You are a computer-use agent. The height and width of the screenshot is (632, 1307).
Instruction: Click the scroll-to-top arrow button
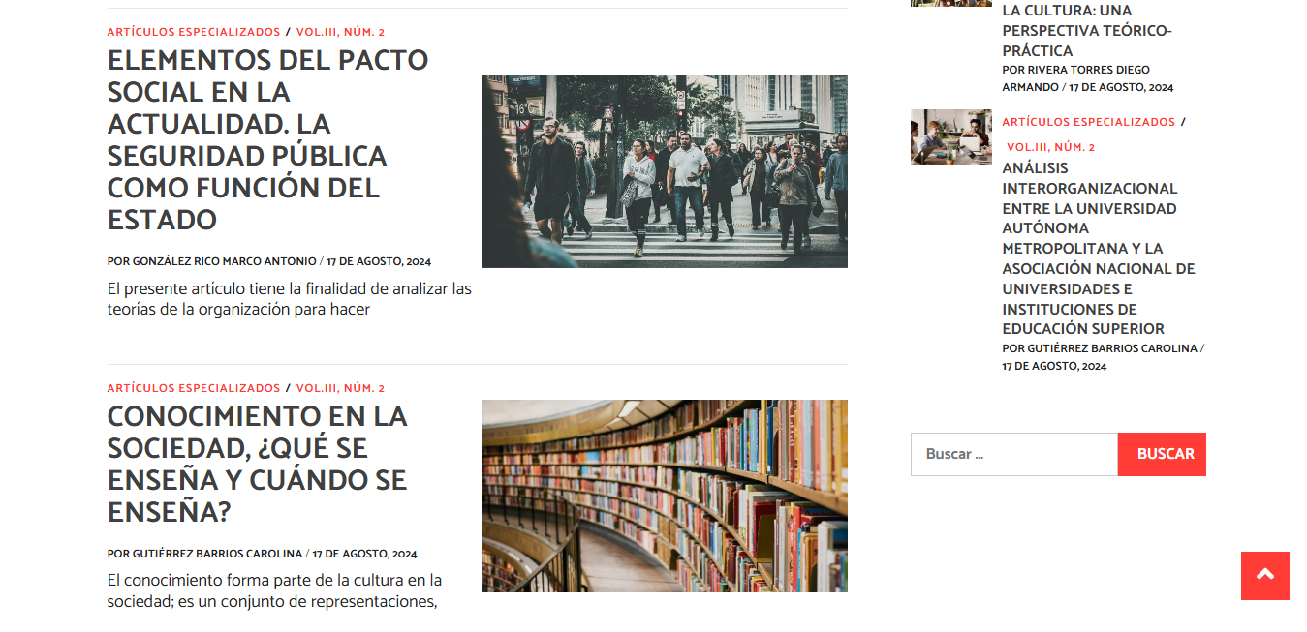coord(1264,576)
